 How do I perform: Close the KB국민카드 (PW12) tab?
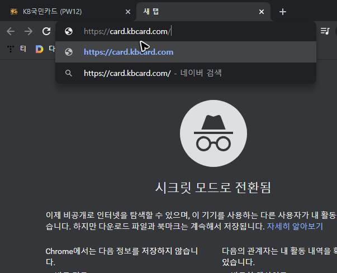tap(128, 12)
